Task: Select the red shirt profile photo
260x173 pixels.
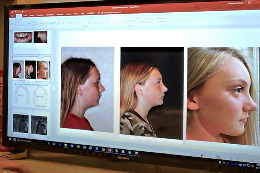Action: 87,89
